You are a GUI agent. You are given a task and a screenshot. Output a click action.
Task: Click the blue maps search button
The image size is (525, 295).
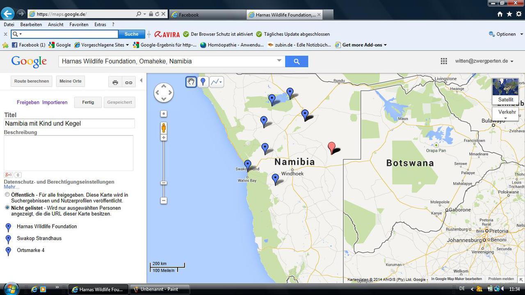click(x=297, y=61)
